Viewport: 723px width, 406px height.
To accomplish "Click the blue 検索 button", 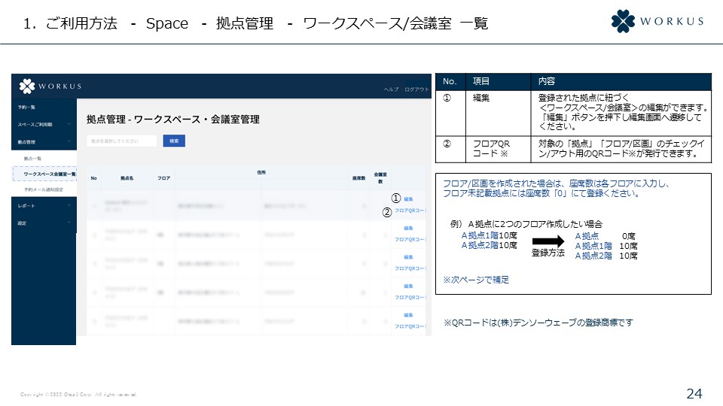I will click(x=174, y=141).
